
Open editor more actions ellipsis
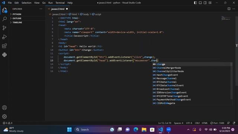click(234, 9)
